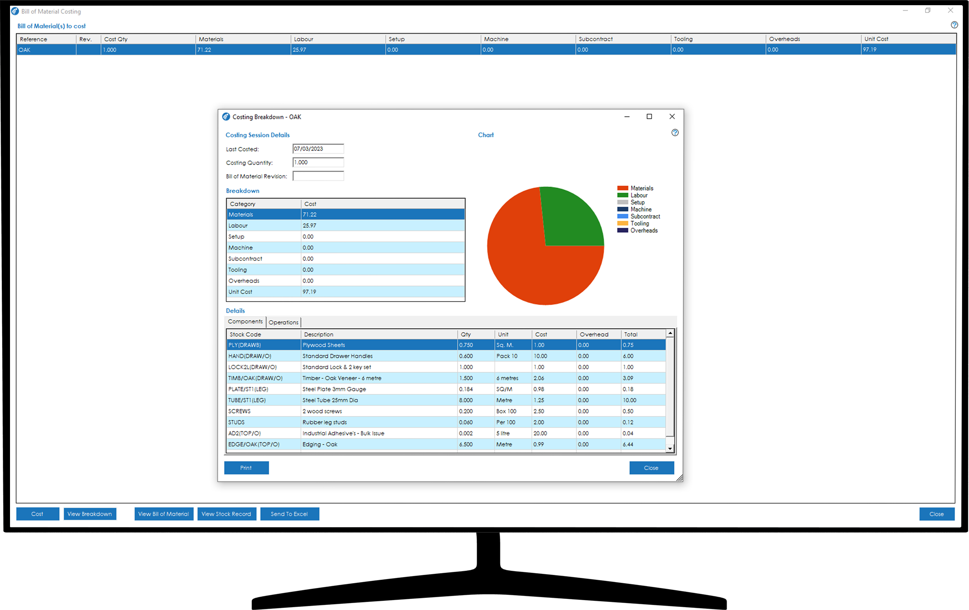Click Send To Excel button
Screen dimensions: 969x610
[x=289, y=514]
